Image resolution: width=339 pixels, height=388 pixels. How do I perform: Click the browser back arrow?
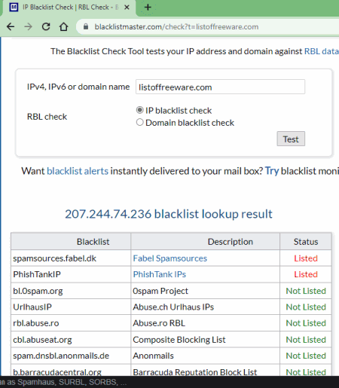(11, 26)
